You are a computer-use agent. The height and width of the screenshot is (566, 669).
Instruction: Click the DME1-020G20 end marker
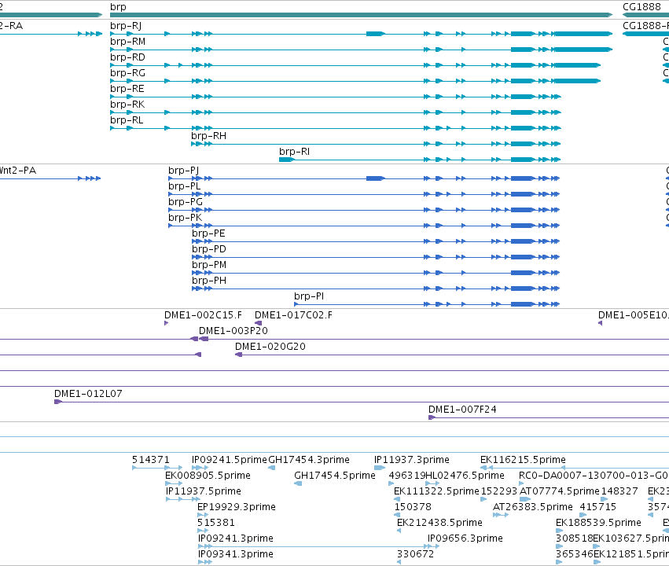tap(238, 355)
